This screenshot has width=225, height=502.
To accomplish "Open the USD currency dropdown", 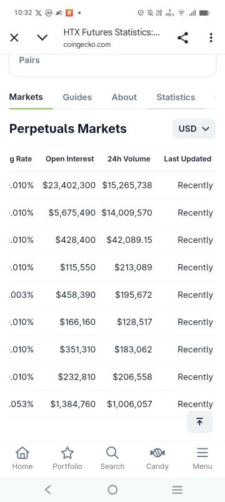I will pos(194,129).
